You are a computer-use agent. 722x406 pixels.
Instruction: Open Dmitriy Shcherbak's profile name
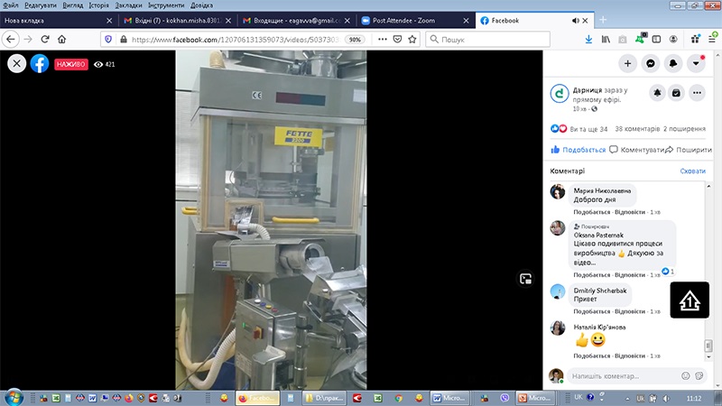click(600, 291)
